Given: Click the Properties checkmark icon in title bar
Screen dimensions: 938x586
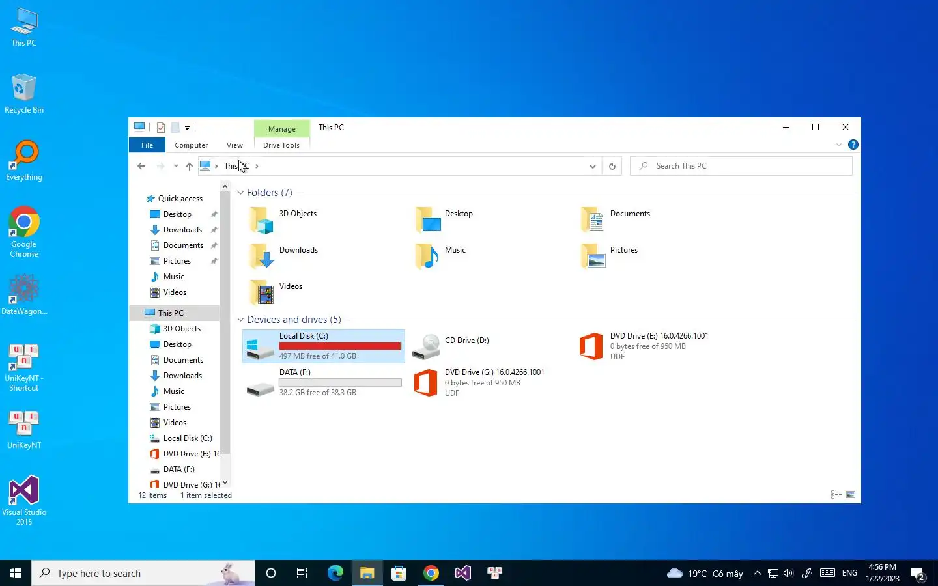Looking at the screenshot, I should coord(161,128).
